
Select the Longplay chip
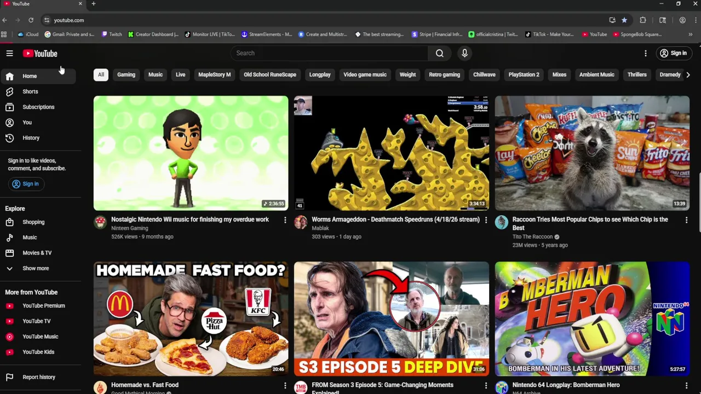click(320, 74)
